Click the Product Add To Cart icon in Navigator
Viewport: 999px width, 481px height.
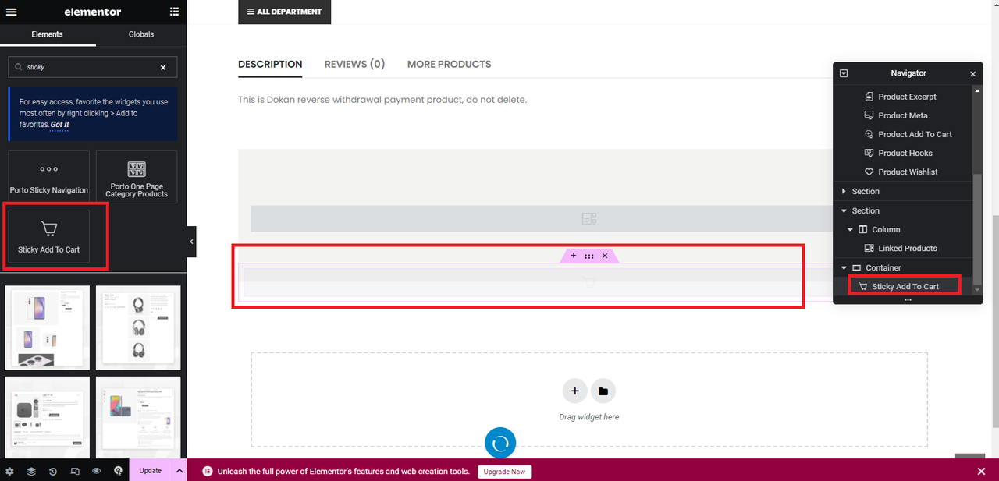click(x=870, y=134)
